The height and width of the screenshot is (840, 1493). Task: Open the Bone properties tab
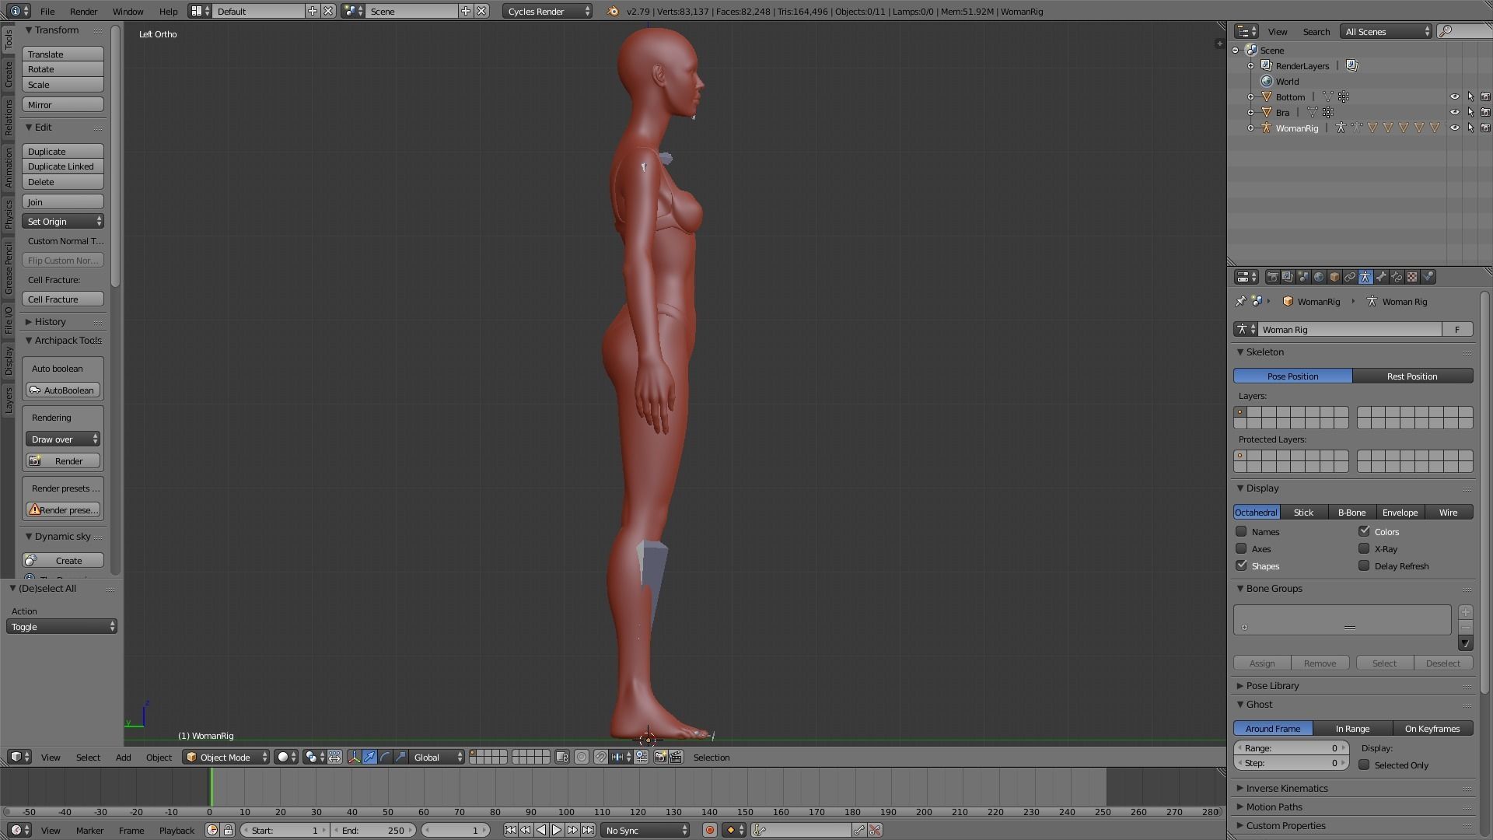(1381, 277)
